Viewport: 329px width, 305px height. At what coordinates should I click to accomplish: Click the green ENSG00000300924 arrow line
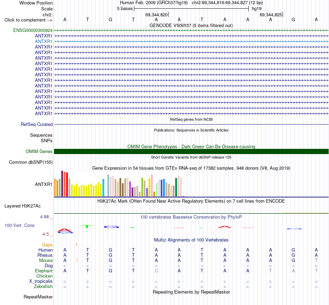click(191, 30)
